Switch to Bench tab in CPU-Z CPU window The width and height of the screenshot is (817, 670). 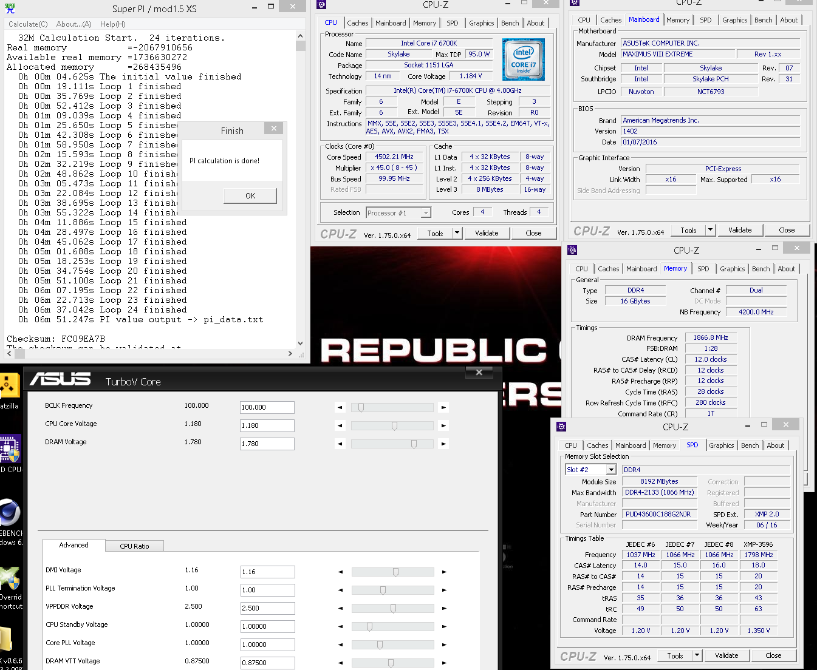click(510, 23)
